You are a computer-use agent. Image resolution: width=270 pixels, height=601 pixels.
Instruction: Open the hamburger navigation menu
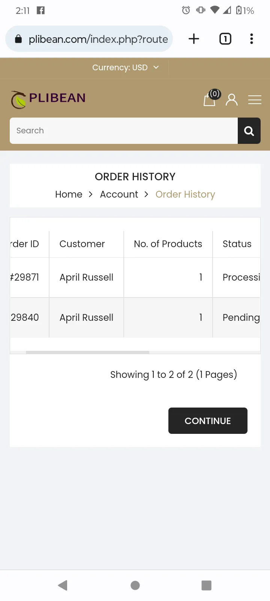coord(255,100)
